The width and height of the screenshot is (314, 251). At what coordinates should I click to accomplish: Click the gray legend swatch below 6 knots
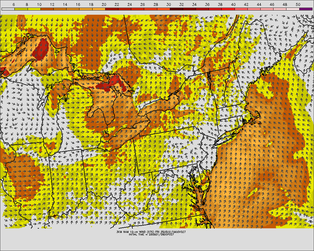point(8,9)
